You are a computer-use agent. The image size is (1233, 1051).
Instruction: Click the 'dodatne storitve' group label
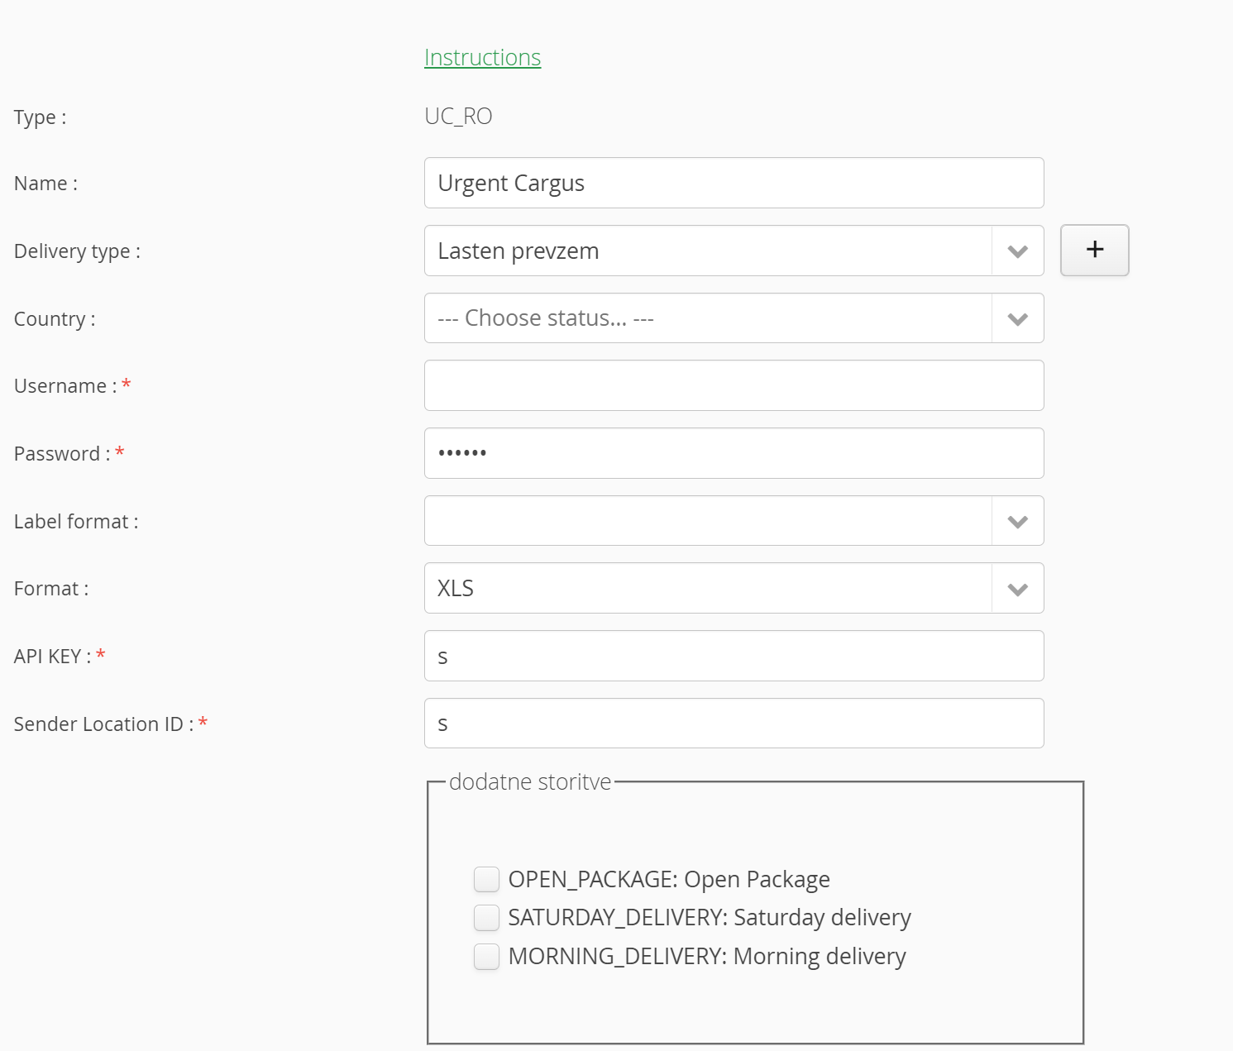pos(530,781)
